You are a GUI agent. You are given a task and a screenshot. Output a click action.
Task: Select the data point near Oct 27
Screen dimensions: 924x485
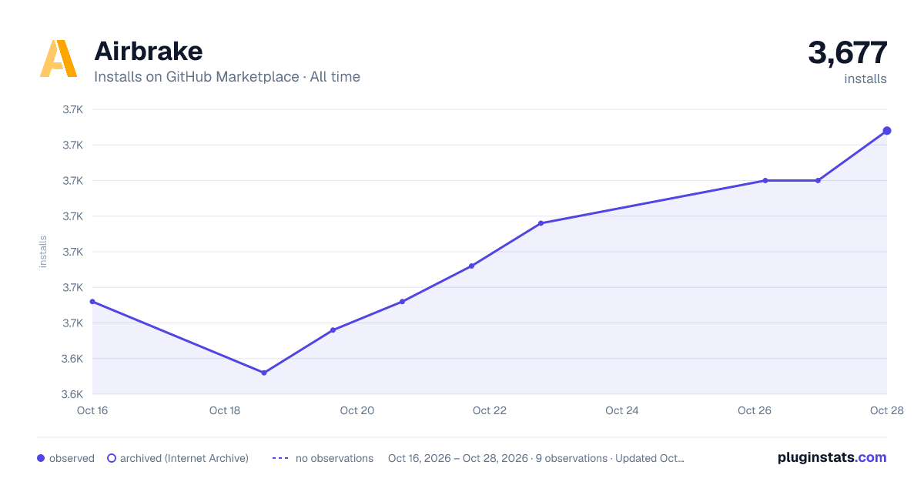[x=818, y=181]
